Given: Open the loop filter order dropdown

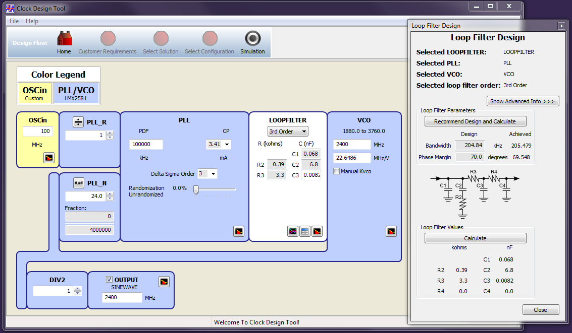Looking at the screenshot, I should [288, 131].
